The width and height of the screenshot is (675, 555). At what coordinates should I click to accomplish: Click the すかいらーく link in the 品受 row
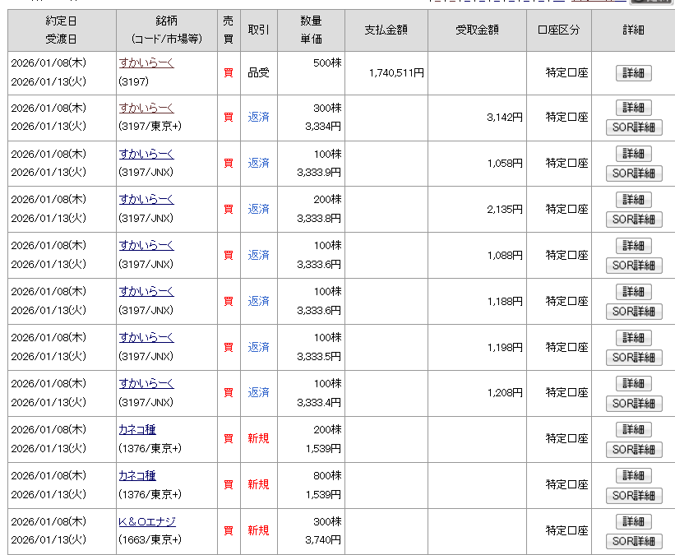click(x=146, y=62)
